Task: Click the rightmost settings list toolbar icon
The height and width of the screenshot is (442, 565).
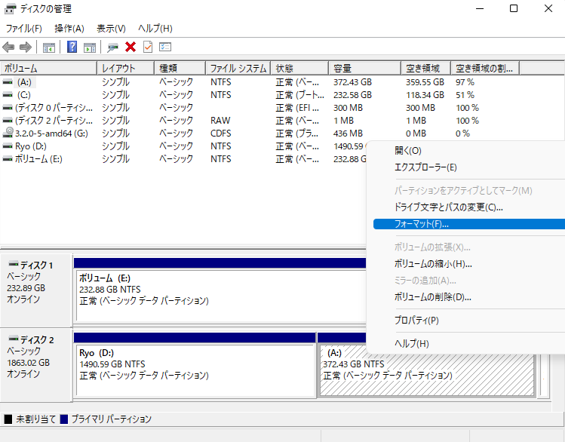Action: click(x=165, y=48)
